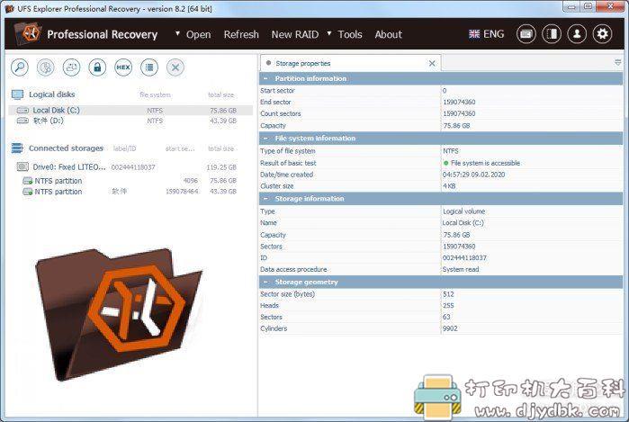Click Refresh in the top menu
The width and height of the screenshot is (629, 422).
(x=241, y=34)
